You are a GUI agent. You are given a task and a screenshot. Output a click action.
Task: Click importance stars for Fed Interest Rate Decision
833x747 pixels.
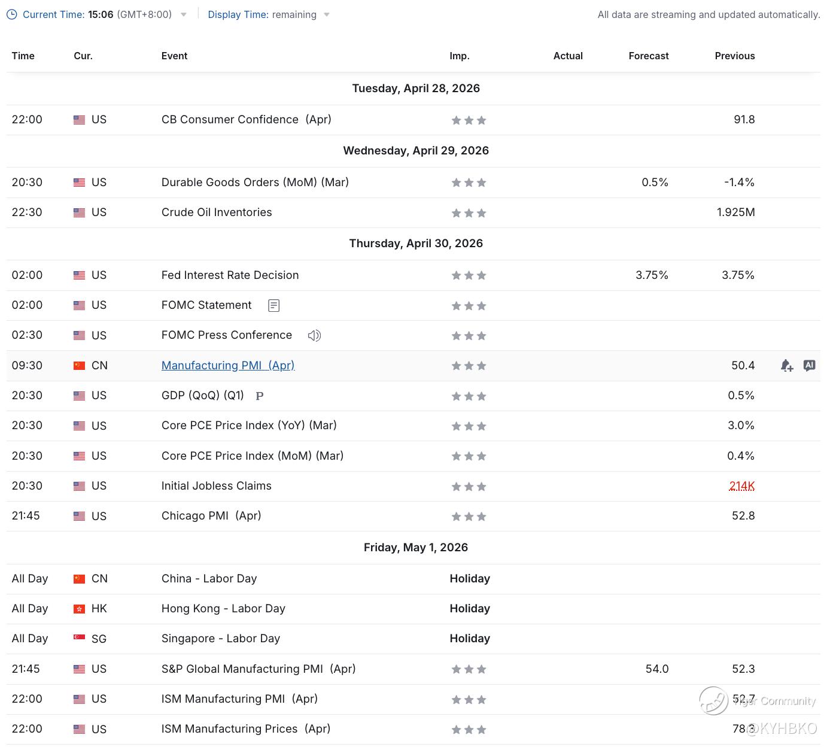point(469,276)
